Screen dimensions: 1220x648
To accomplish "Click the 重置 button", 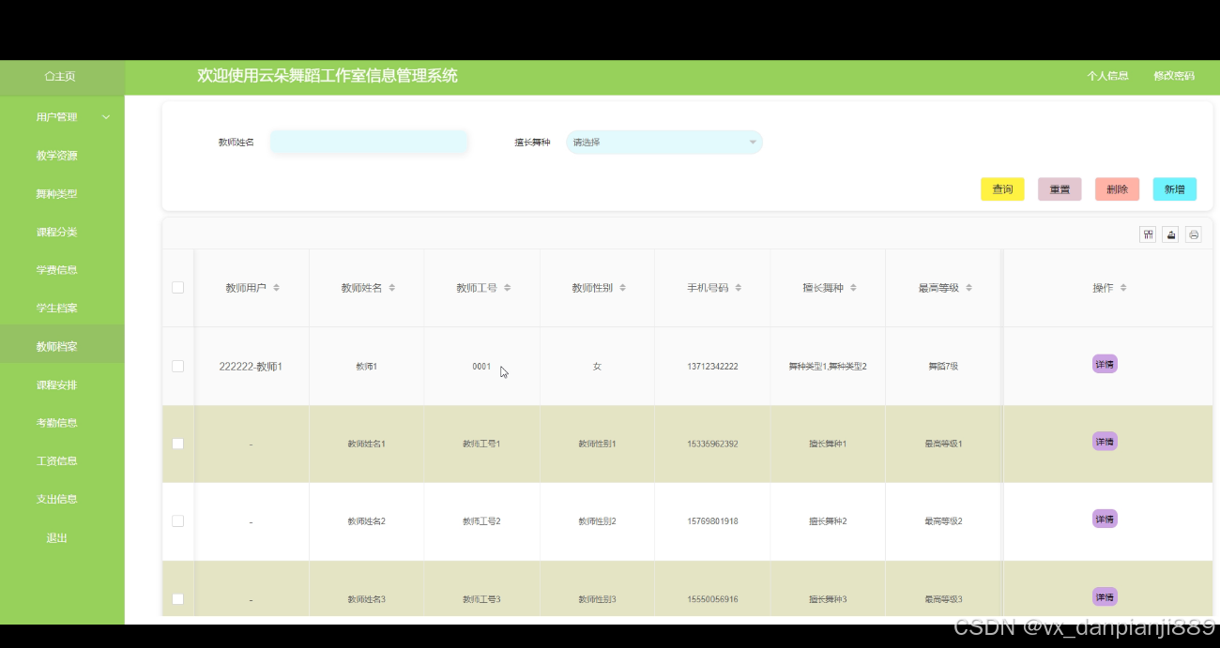I will click(x=1060, y=189).
